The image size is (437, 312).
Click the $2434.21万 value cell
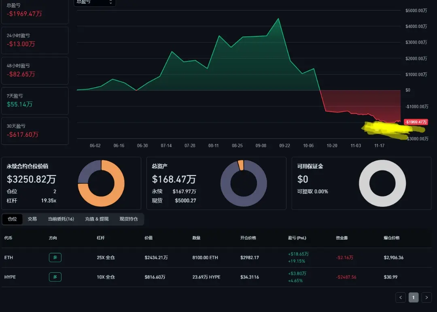tap(156, 257)
